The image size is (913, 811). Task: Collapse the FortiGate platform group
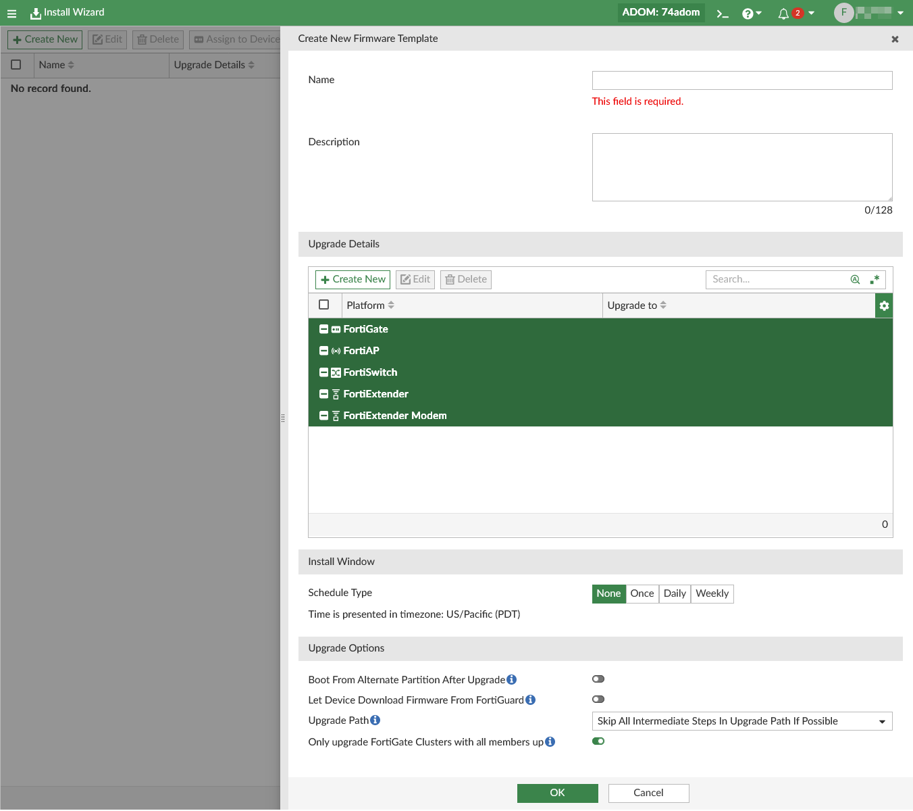(324, 329)
